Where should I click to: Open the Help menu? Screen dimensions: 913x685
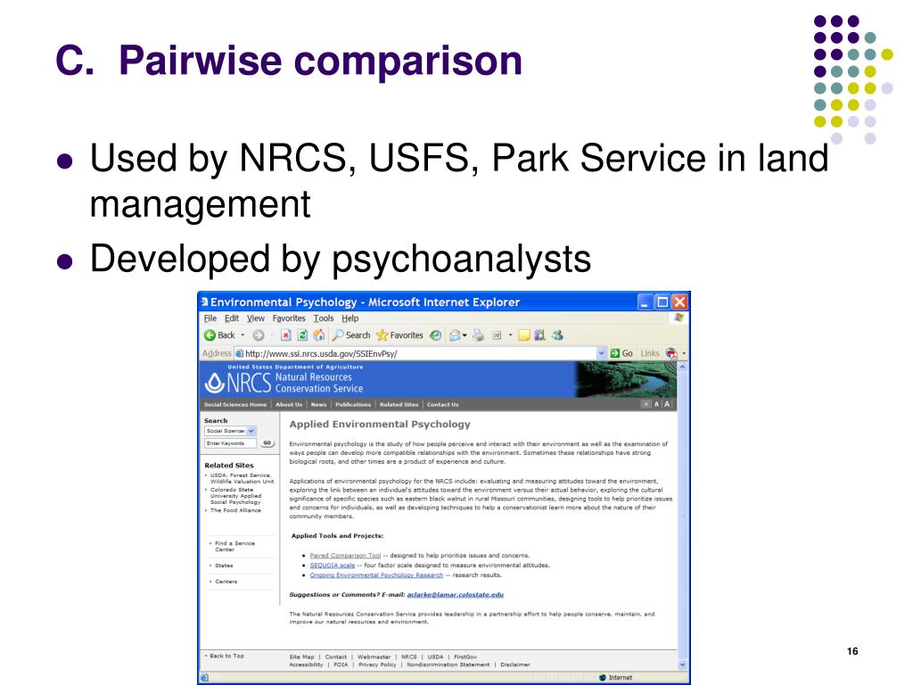coord(350,318)
